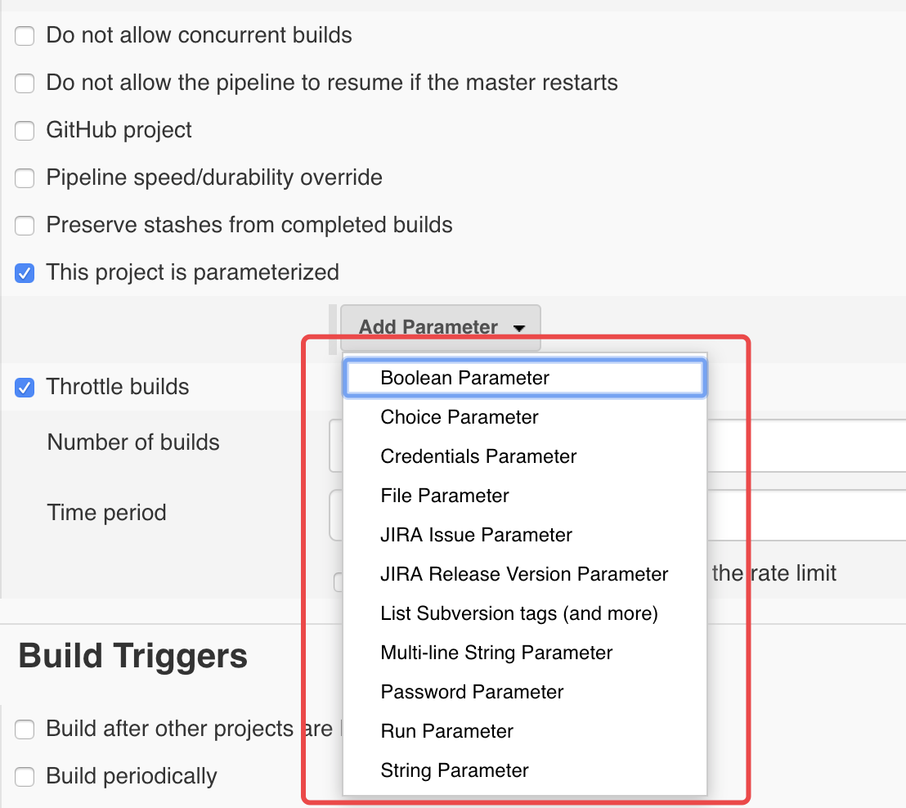Screen dimensions: 906x808
Task: Check the Build periodically option
Action: pyautogui.click(x=25, y=777)
